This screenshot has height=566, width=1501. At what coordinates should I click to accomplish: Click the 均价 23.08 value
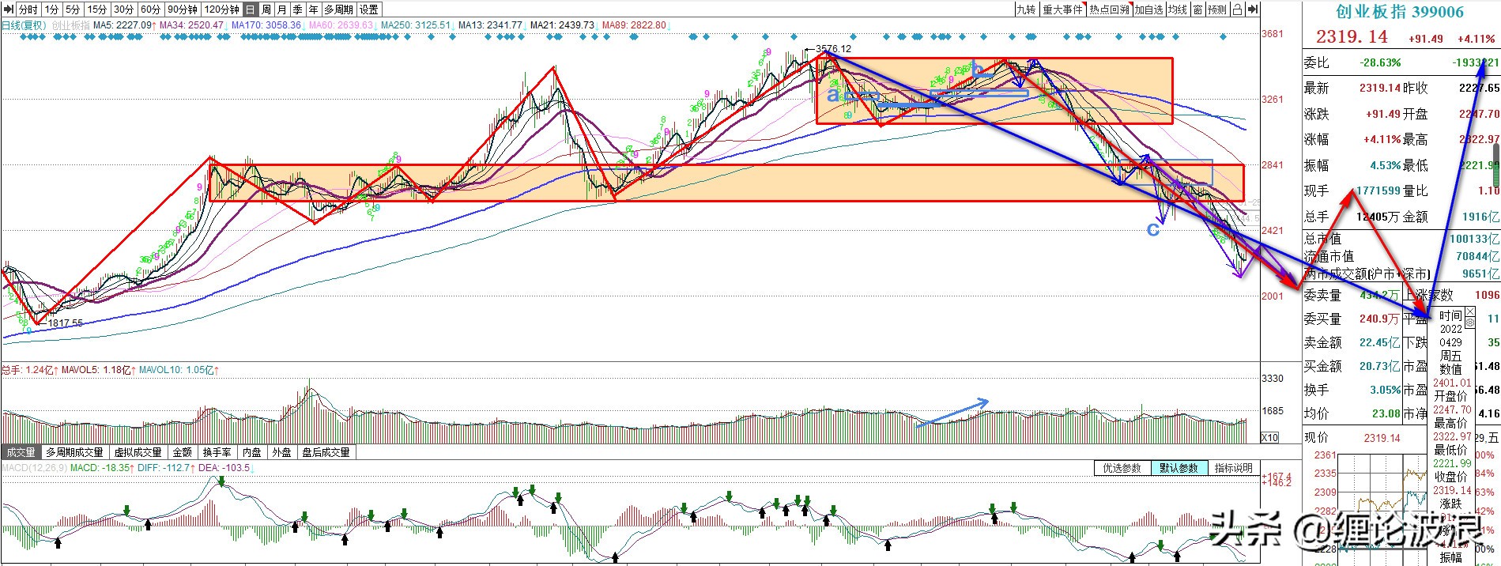pos(1386,413)
